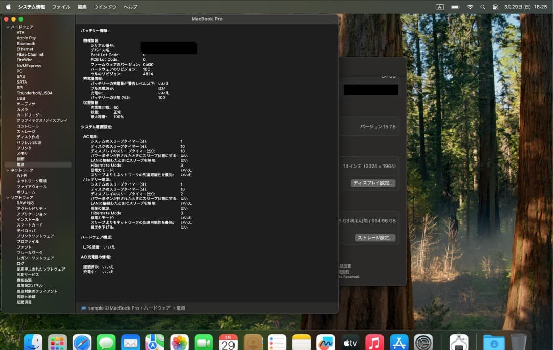Open the App Store icon

point(399,340)
